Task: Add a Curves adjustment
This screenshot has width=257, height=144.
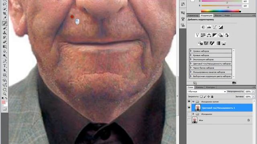Action: pyautogui.click(x=215, y=27)
